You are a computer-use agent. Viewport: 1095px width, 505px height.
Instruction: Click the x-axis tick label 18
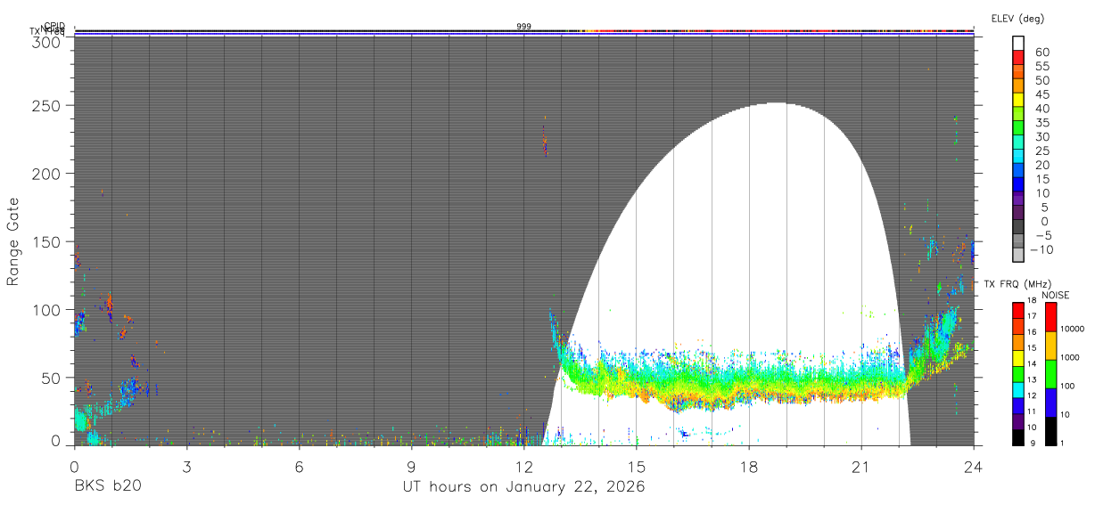[749, 466]
